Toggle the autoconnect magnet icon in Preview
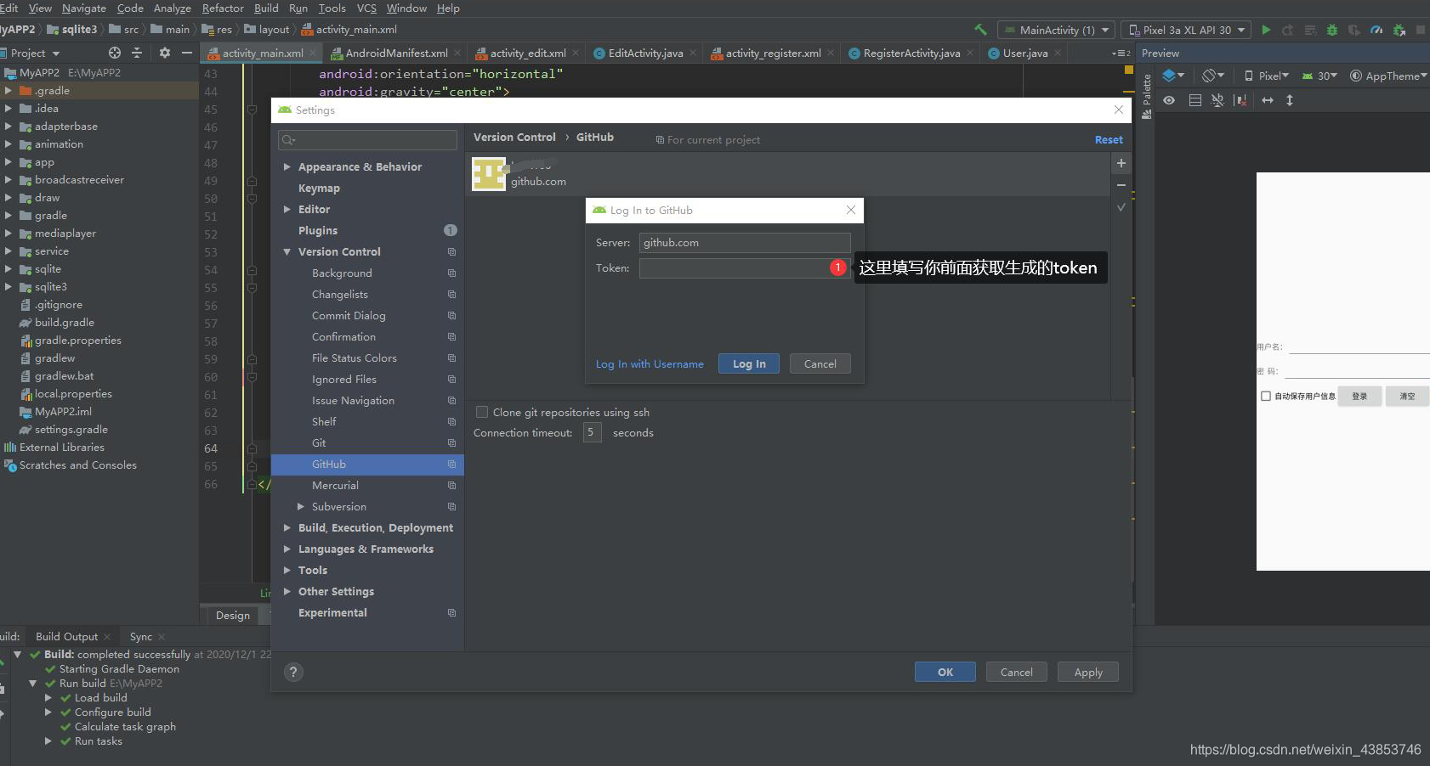Viewport: 1430px width, 766px height. [x=1217, y=100]
